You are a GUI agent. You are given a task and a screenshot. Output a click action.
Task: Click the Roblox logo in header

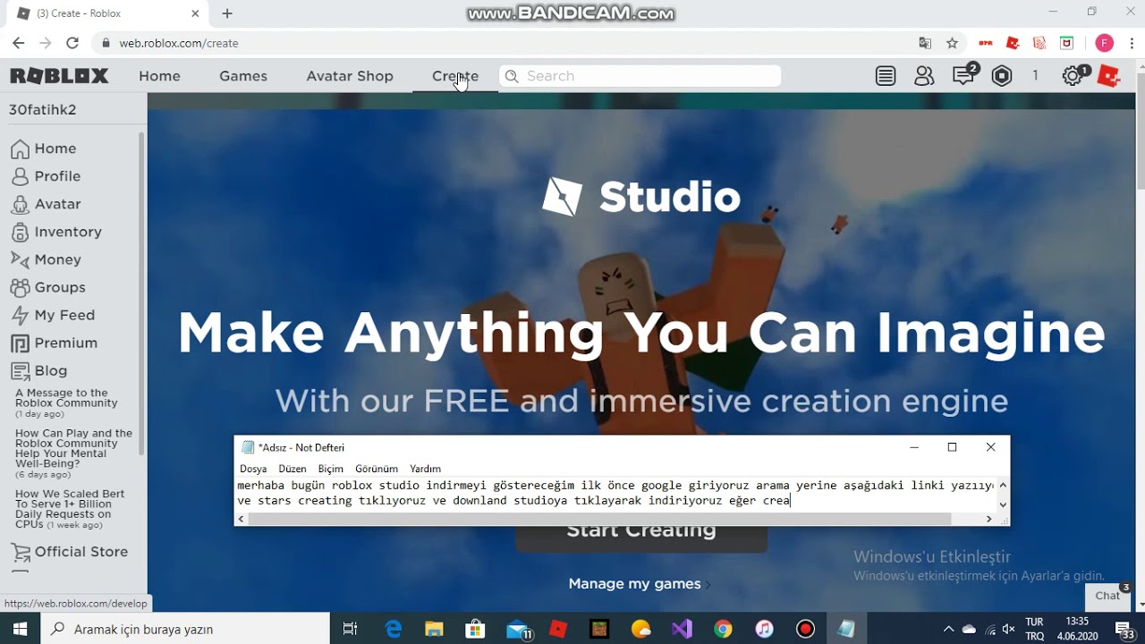59,76
